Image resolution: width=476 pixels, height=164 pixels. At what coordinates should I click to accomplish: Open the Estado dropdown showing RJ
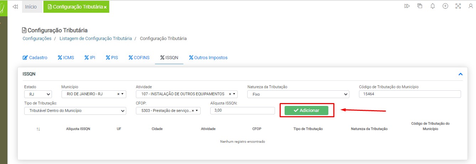tap(38, 94)
